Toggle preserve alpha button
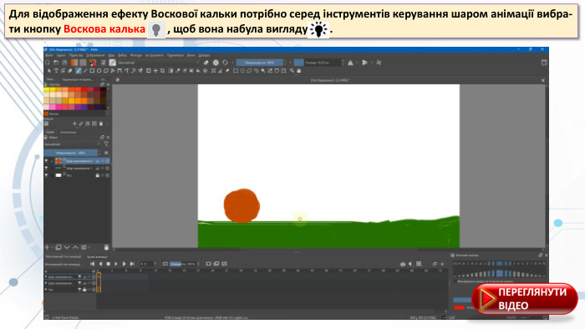585x329 pixels. [x=216, y=63]
